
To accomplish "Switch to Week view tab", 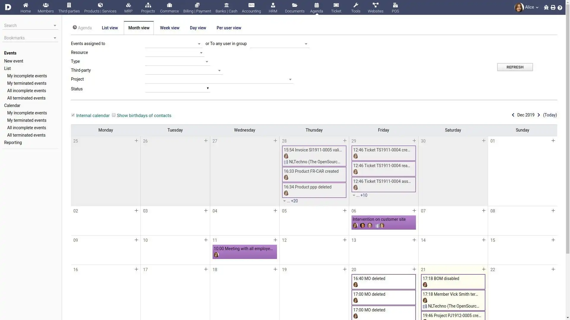I will click(170, 28).
